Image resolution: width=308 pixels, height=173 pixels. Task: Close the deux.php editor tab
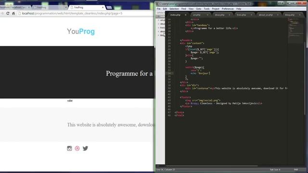[229, 15]
